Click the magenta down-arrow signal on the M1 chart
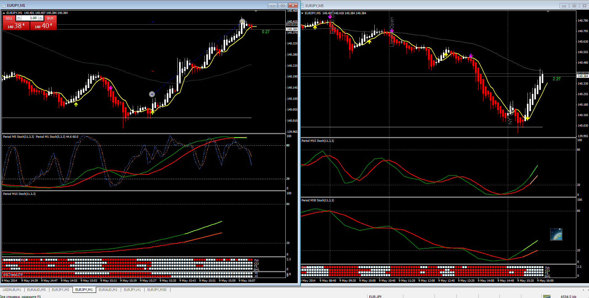Image resolution: width=589 pixels, height=298 pixels. pos(111,88)
